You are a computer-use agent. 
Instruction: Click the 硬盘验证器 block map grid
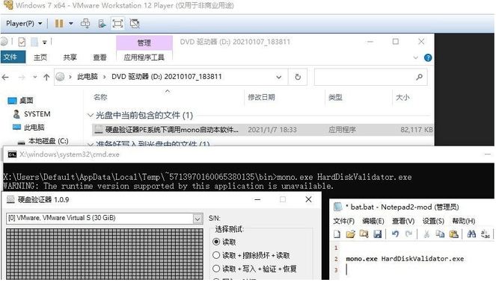pos(105,254)
